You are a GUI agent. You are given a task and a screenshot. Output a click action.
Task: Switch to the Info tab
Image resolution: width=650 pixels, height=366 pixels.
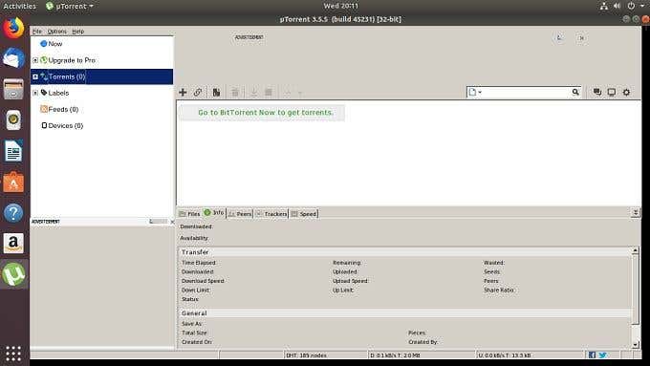tap(214, 213)
